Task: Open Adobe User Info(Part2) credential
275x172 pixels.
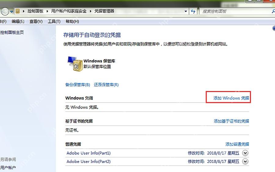Action: (89, 162)
